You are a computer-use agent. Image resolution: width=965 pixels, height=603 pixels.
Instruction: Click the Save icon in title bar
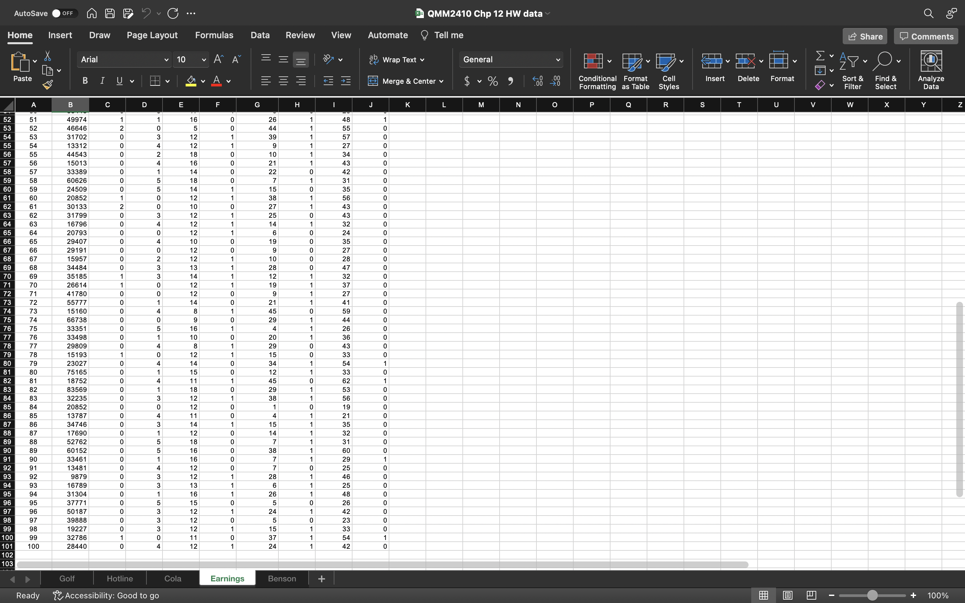click(110, 13)
